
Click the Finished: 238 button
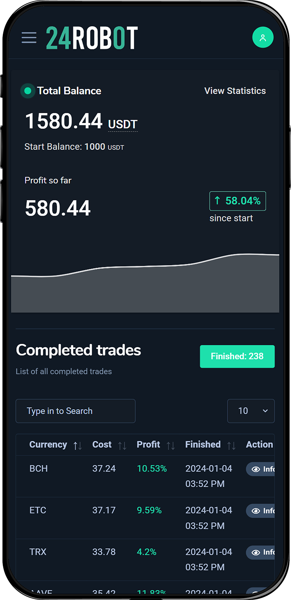coord(237,356)
